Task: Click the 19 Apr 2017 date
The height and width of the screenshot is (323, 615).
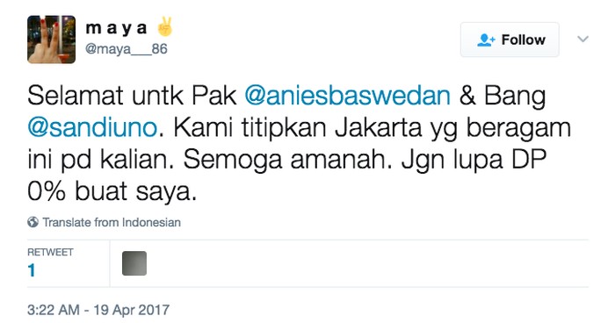Action: (132, 310)
